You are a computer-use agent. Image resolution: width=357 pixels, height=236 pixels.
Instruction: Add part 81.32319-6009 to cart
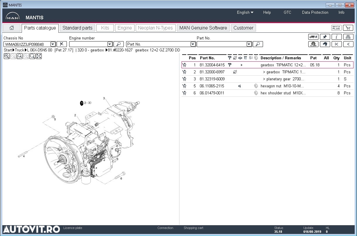[x=184, y=79]
